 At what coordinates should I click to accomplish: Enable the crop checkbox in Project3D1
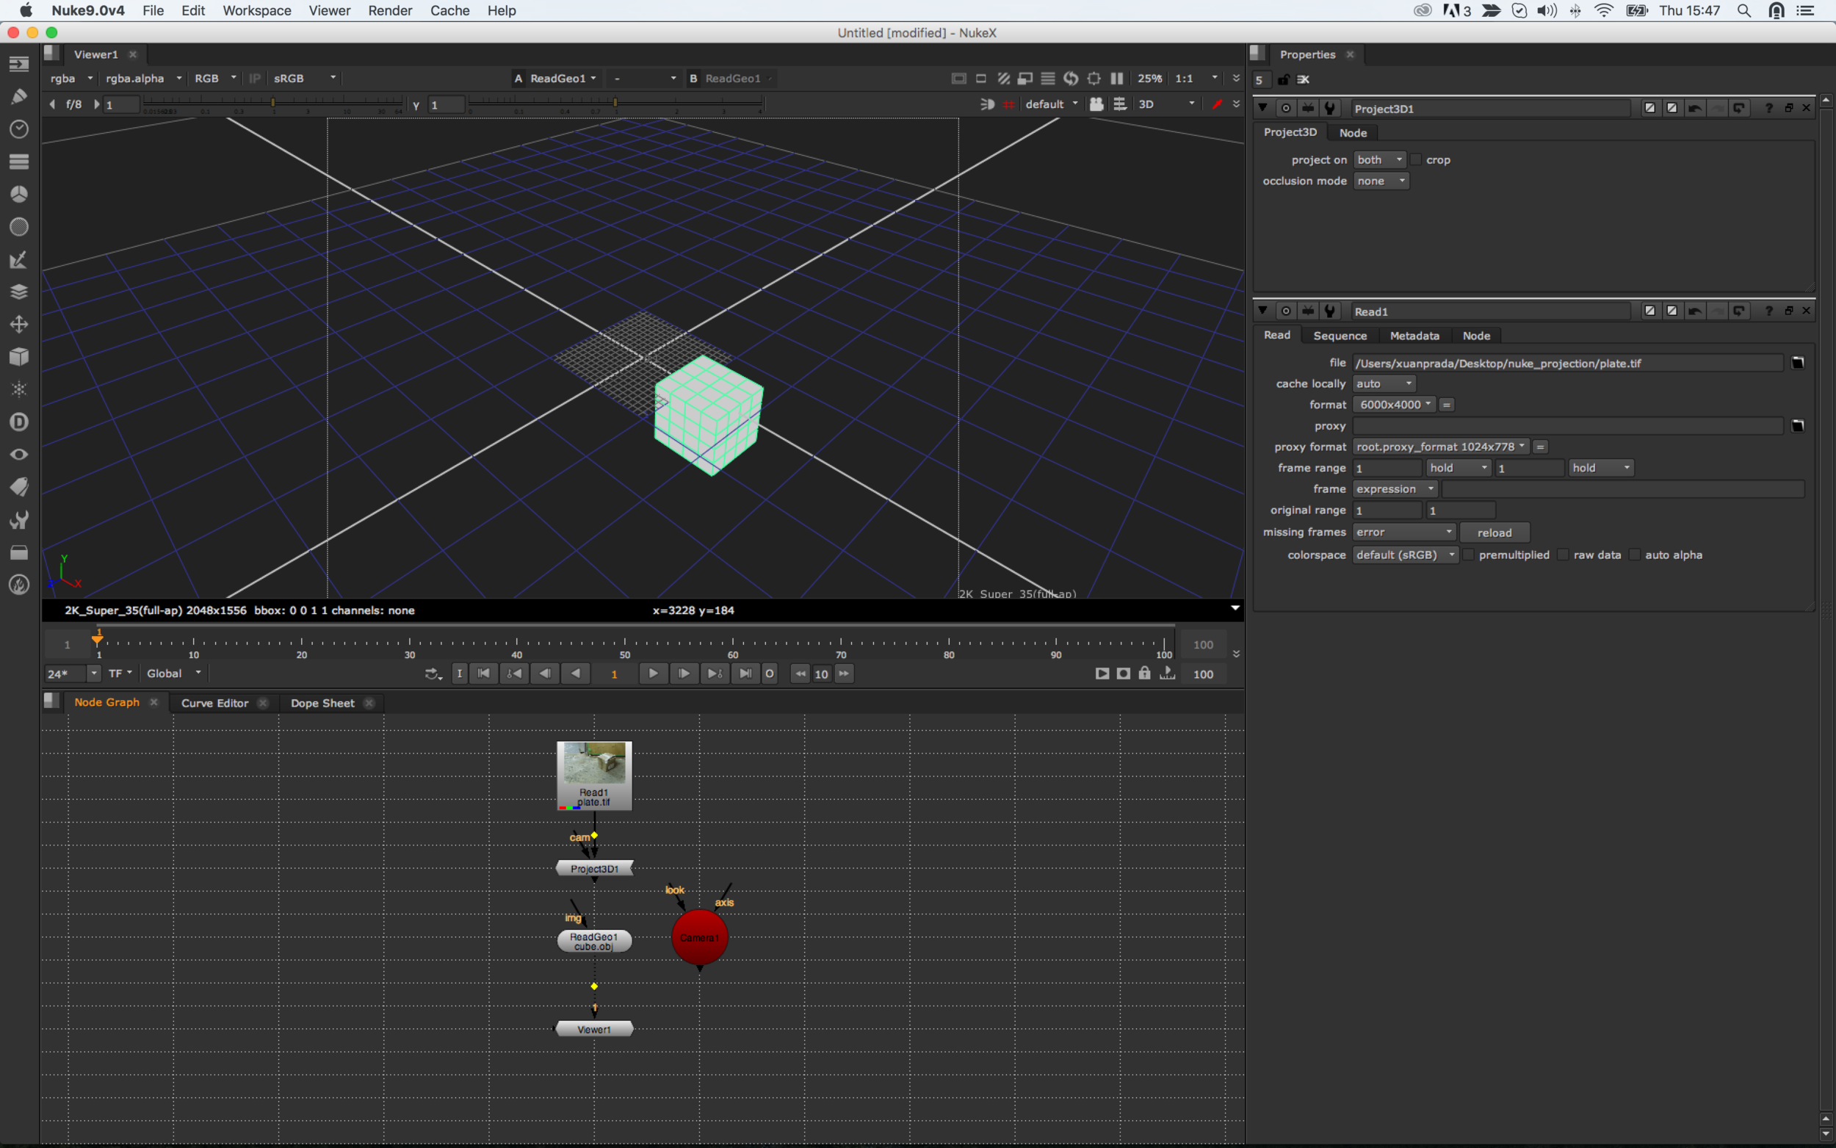[x=1415, y=159]
